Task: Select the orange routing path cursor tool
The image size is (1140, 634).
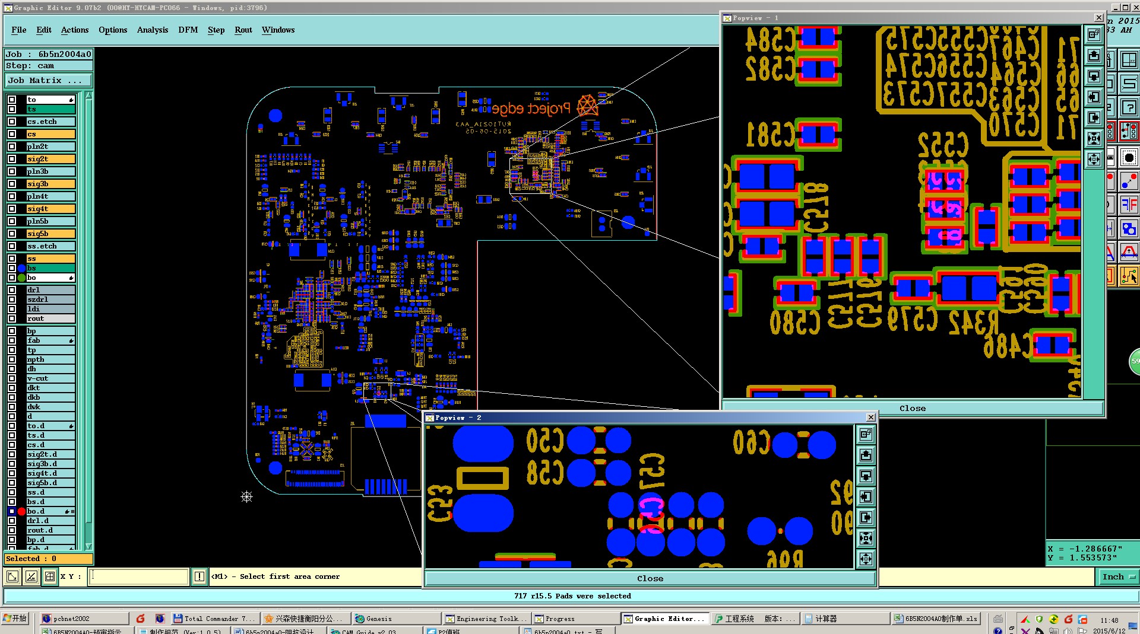Action: (1129, 276)
